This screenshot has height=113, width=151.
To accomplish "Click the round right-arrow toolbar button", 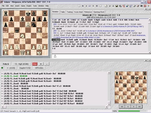I will pos(100,6).
